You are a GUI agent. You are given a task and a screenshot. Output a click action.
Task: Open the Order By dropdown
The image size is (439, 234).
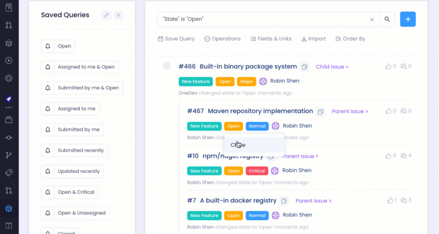click(350, 39)
